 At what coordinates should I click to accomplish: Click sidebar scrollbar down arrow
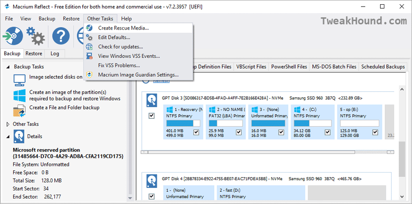(130, 198)
